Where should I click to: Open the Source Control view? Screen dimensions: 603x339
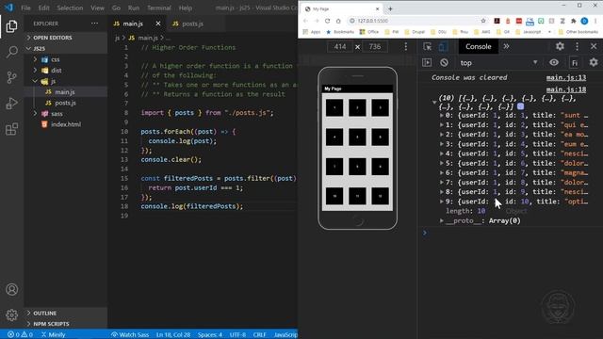(x=11, y=77)
